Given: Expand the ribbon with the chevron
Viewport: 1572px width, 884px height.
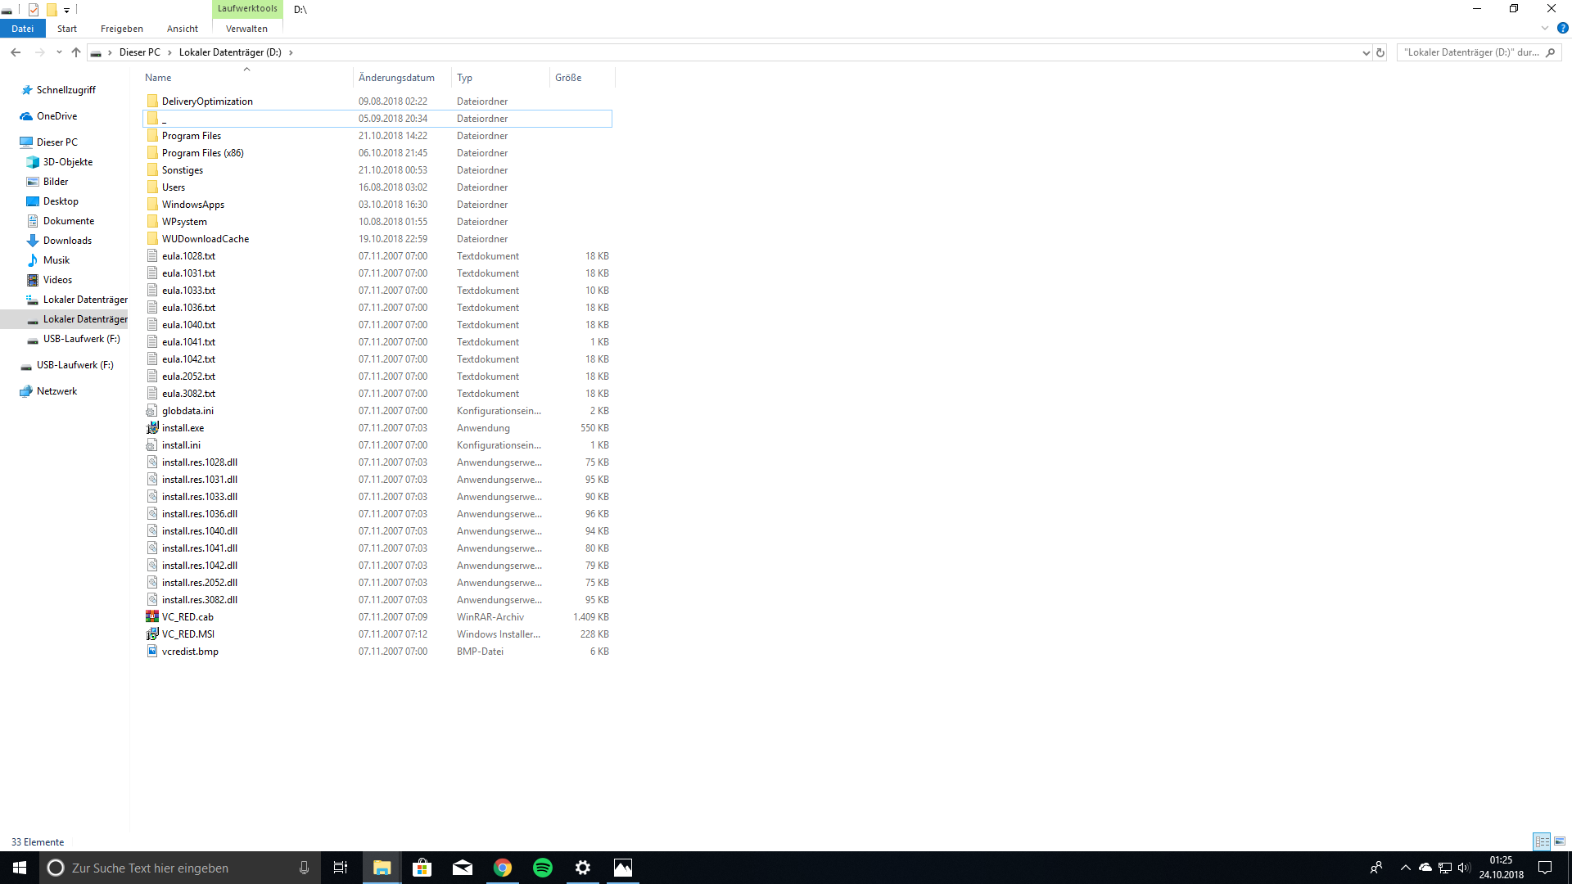Looking at the screenshot, I should tap(1545, 28).
